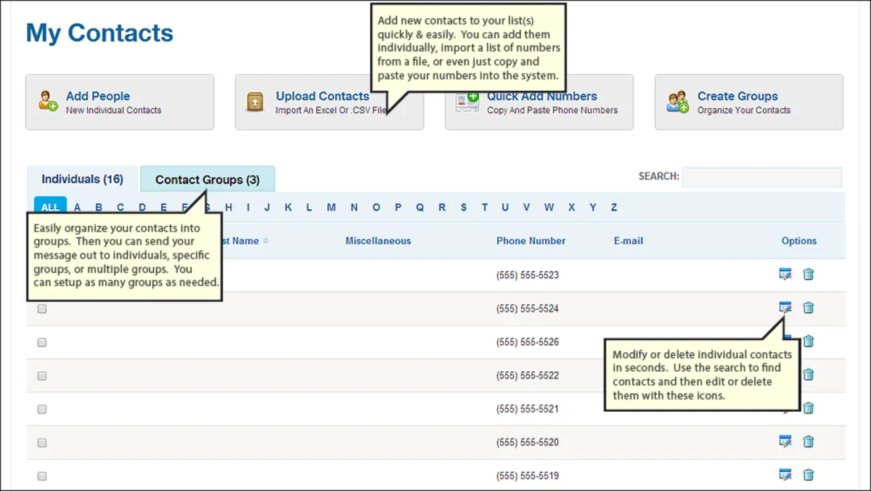Delete the contact with number 555-5519
This screenshot has height=491, width=871.
point(809,474)
